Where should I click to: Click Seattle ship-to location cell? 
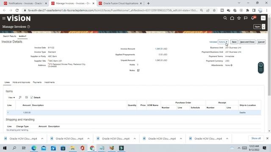point(242,113)
